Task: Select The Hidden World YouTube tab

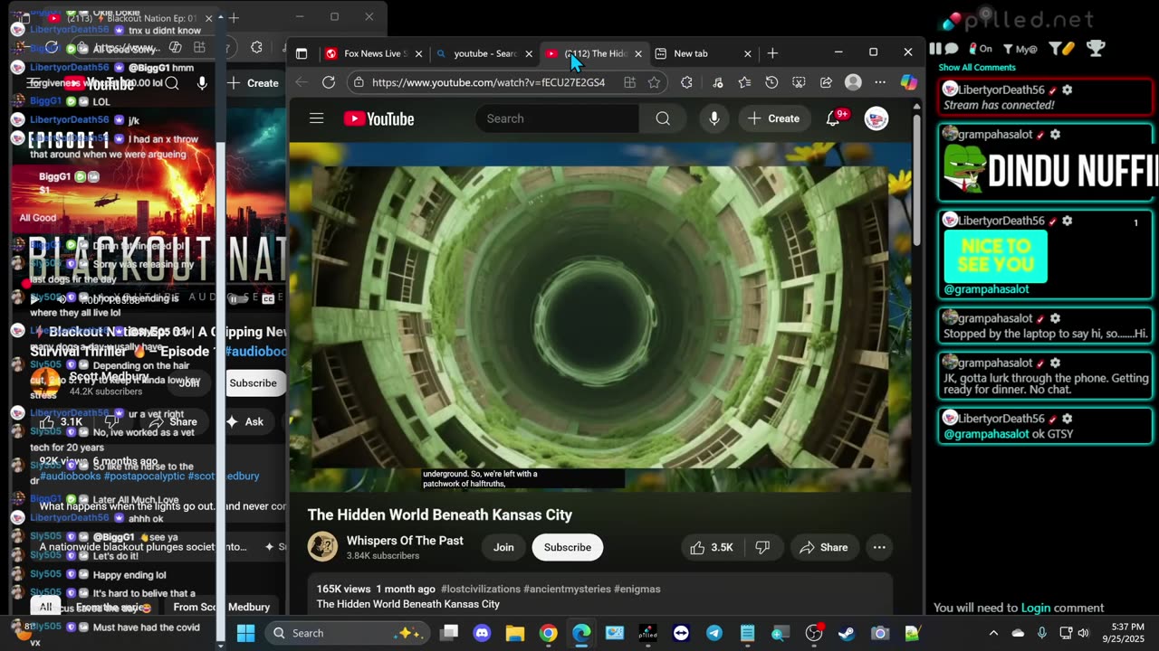Action: pos(593,53)
